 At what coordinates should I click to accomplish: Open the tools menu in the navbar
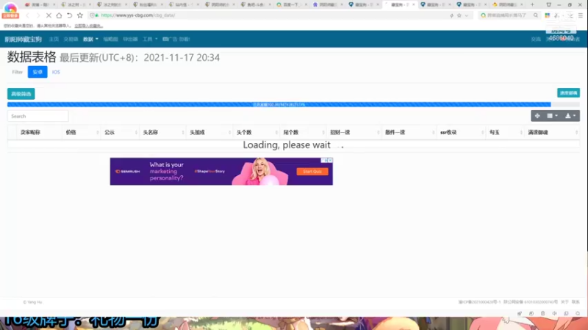click(x=150, y=39)
